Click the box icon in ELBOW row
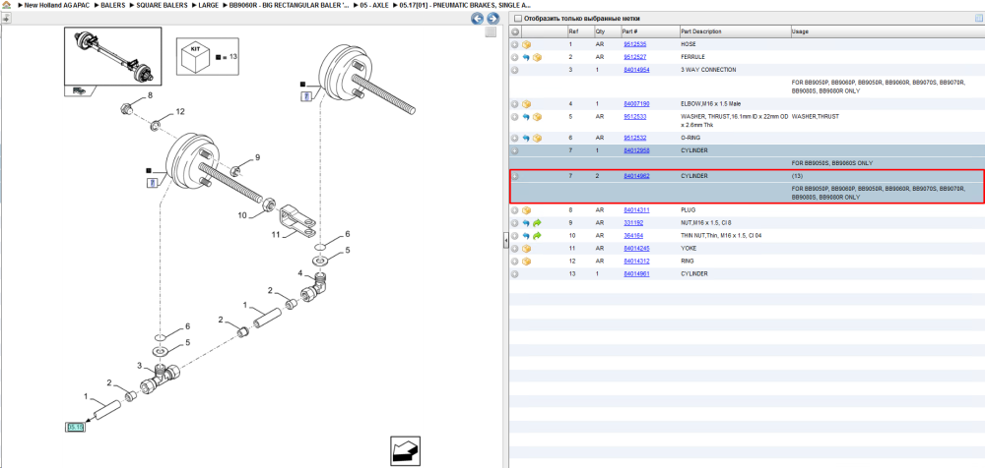The image size is (985, 468). pyautogui.click(x=526, y=104)
